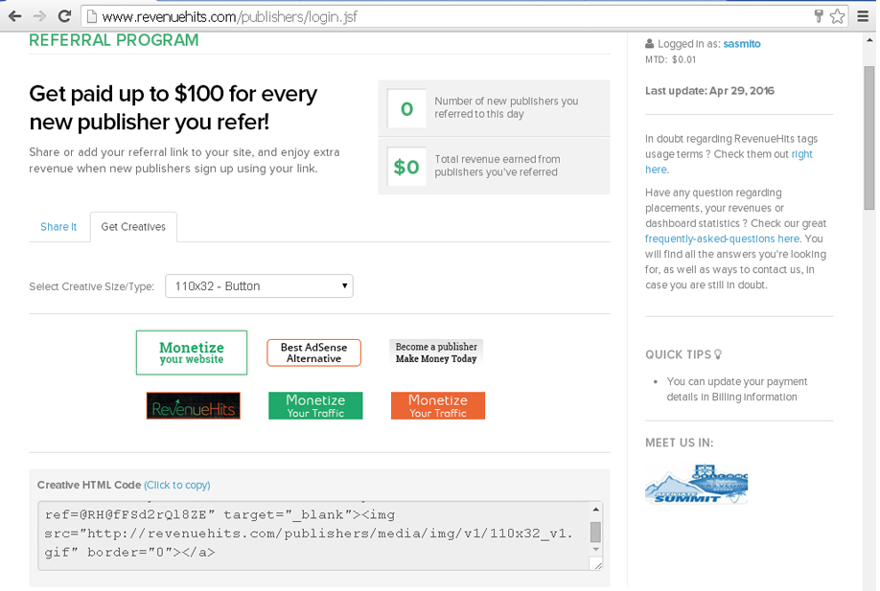This screenshot has width=880, height=591.
Task: Click the Select Creative Size/Type label
Action: pos(91,286)
